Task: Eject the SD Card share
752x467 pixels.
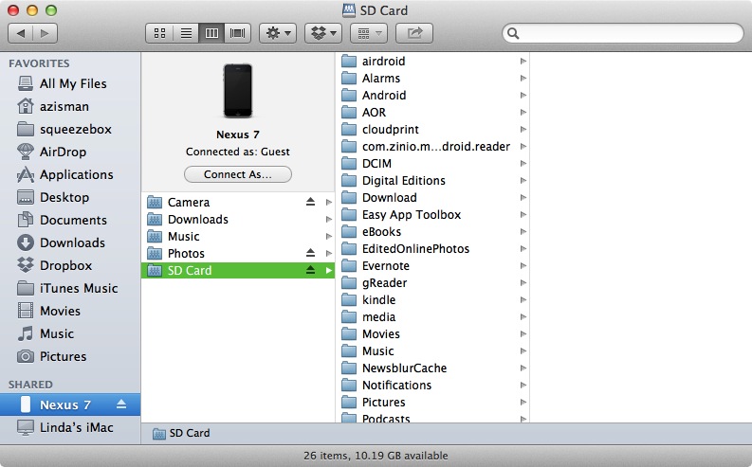Action: coord(310,270)
